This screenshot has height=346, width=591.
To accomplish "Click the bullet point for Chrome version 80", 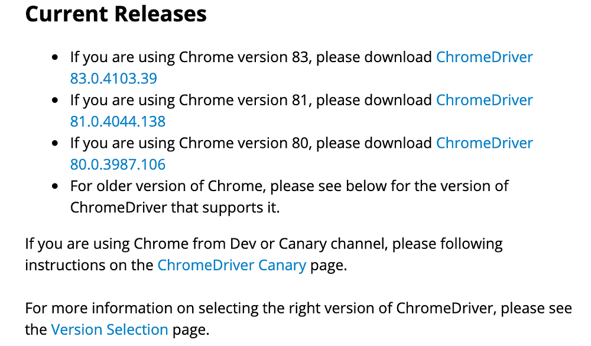I will pos(55,144).
